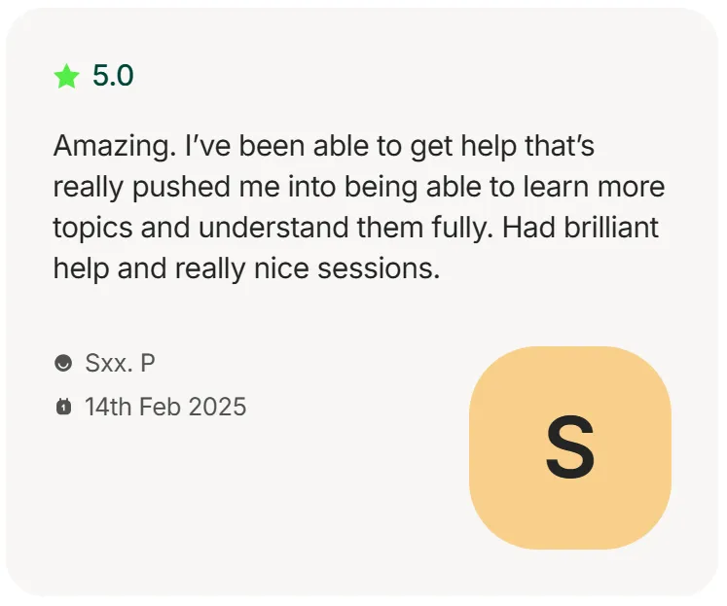Click the word "learn" in the review
Screen dimensions: 727x606
point(556,187)
